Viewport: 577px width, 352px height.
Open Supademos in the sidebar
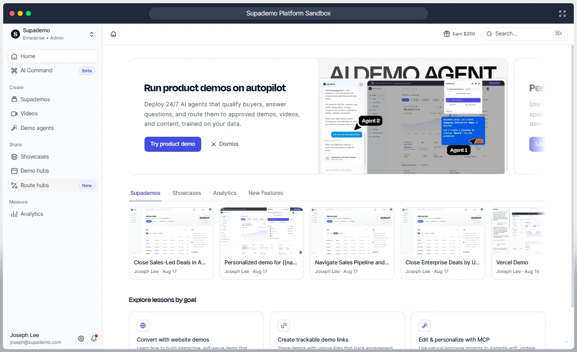click(x=53, y=99)
